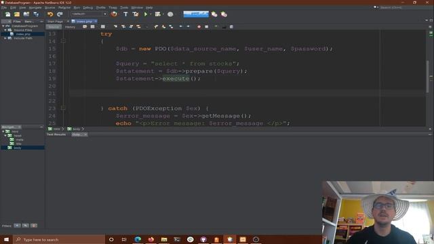Collapse code fold at line 23

pyautogui.click(x=63, y=108)
